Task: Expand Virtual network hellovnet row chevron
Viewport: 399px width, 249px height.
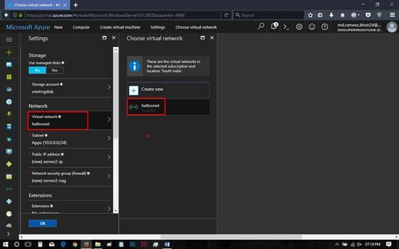Action: pyautogui.click(x=109, y=119)
